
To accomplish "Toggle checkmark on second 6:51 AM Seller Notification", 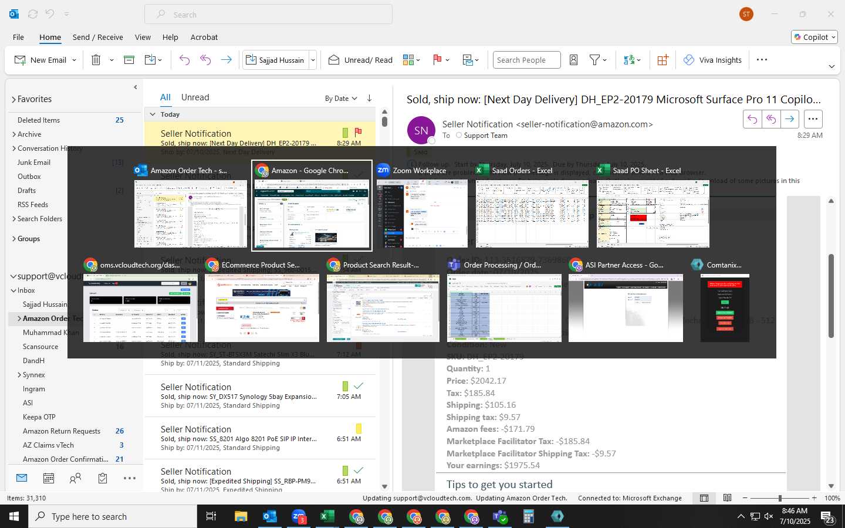I will pos(359,471).
